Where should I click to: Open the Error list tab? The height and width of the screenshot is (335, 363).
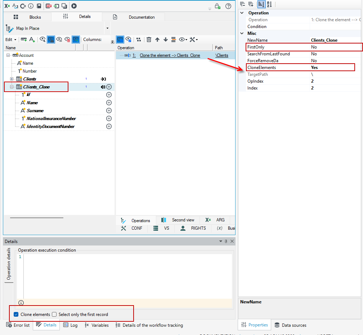[x=18, y=325]
